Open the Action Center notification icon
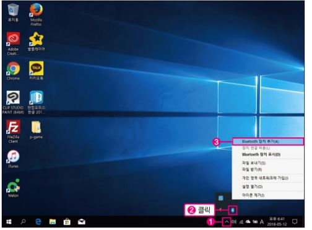 pyautogui.click(x=295, y=222)
